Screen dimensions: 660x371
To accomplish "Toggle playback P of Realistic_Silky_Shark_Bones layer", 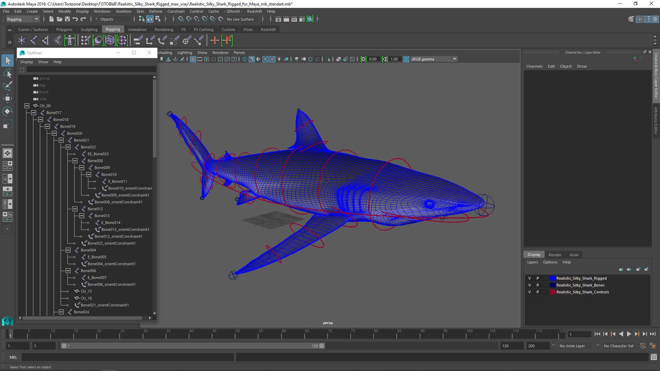I will [x=538, y=285].
